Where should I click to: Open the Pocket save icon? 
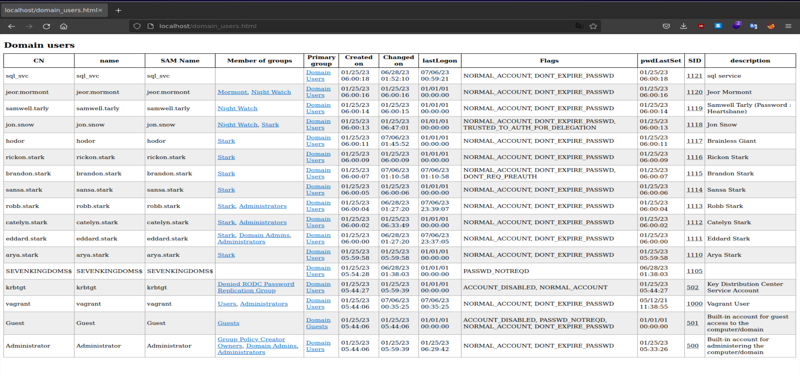coord(666,26)
